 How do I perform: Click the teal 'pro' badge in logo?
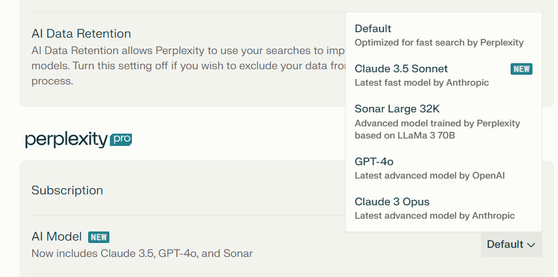coord(121,140)
